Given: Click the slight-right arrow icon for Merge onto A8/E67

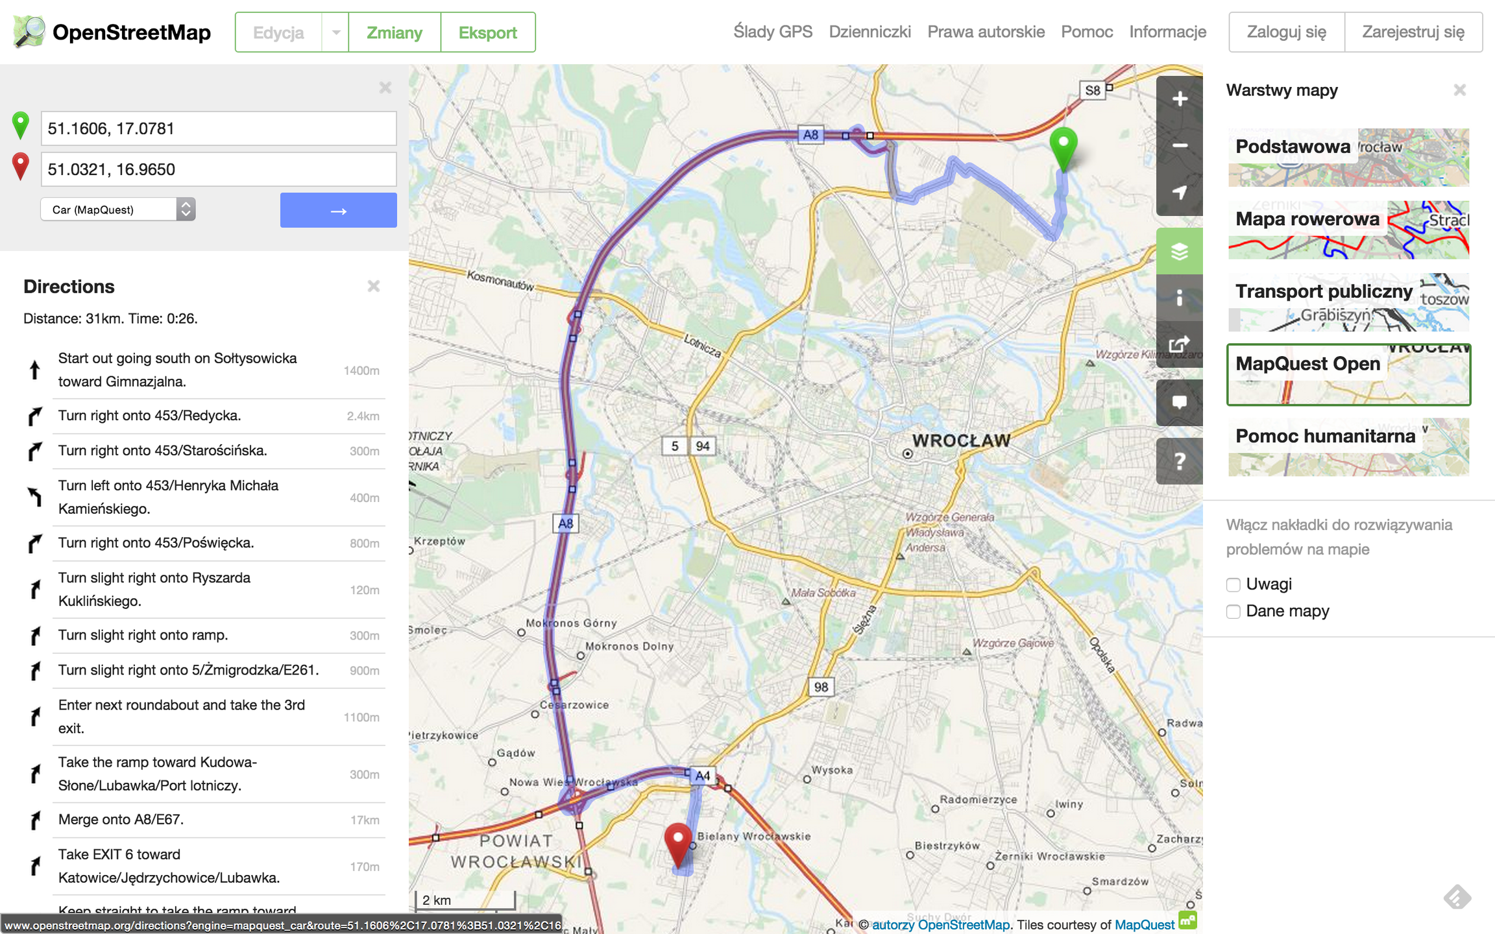Looking at the screenshot, I should pyautogui.click(x=35, y=820).
